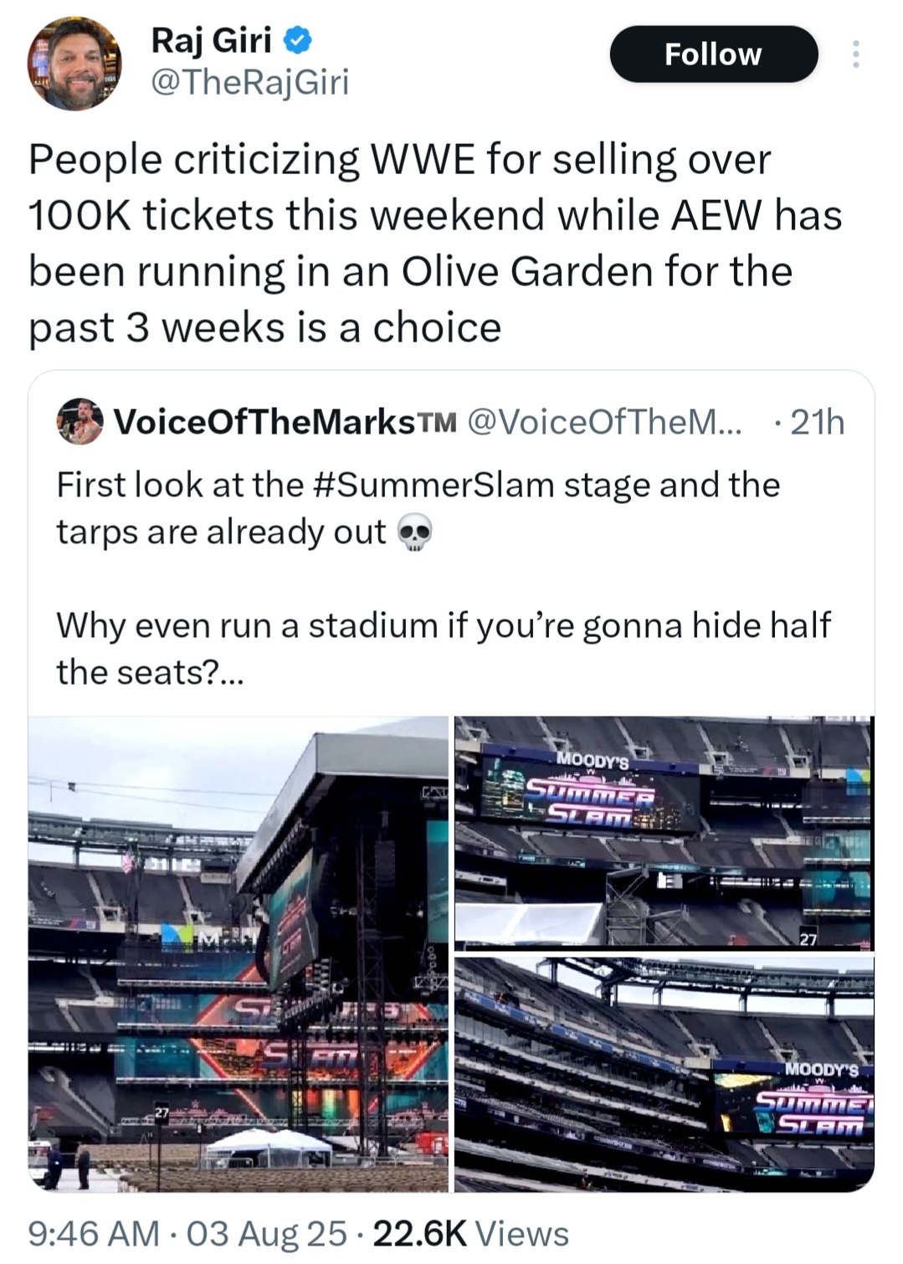
Task: Open the @VoiceOfTheM... handle
Action: pyautogui.click(x=603, y=422)
